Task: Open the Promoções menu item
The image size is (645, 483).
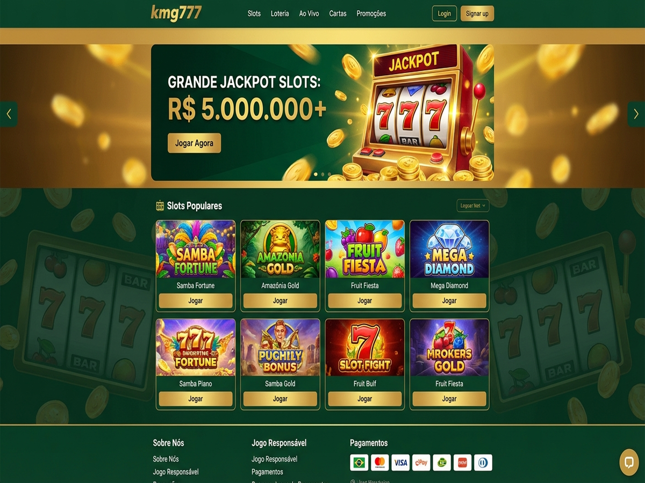Action: pyautogui.click(x=371, y=13)
